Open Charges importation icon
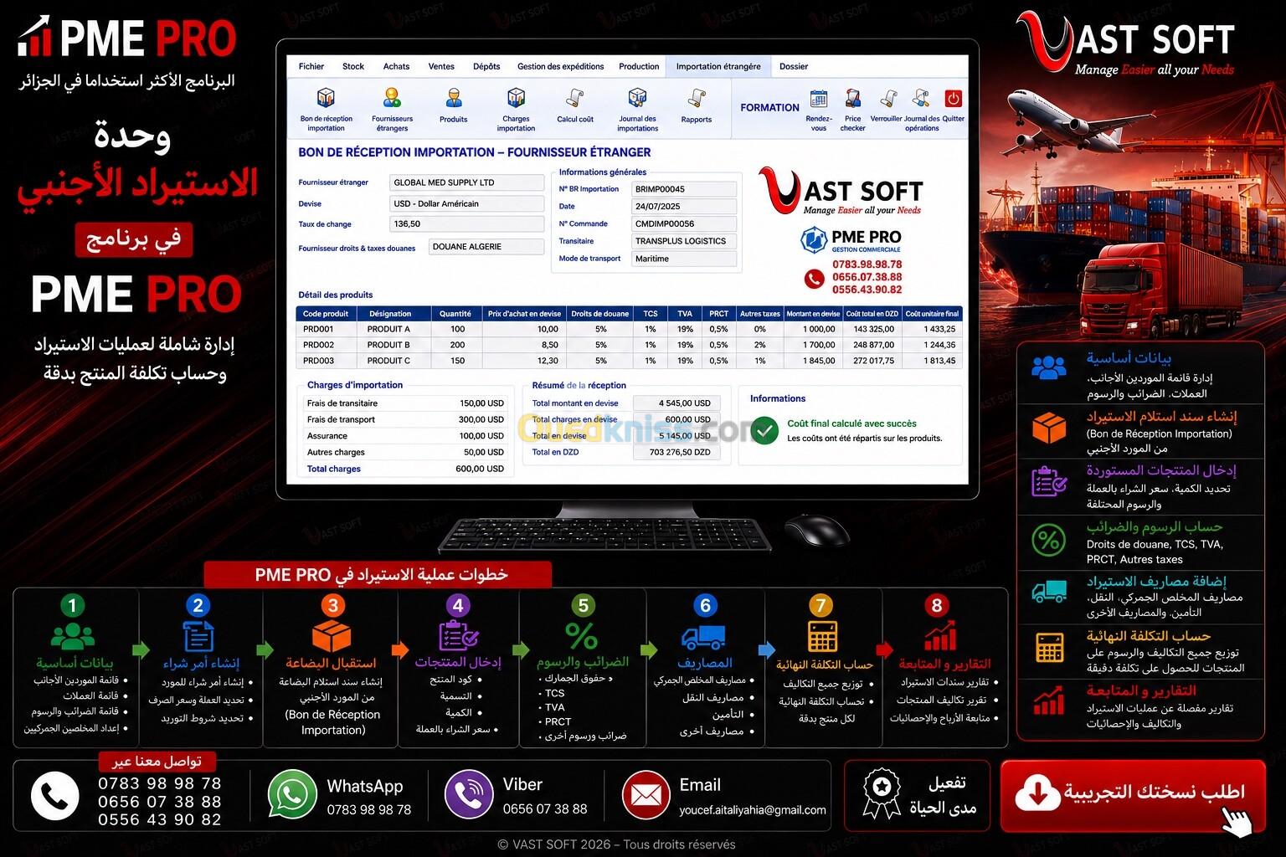 [516, 99]
